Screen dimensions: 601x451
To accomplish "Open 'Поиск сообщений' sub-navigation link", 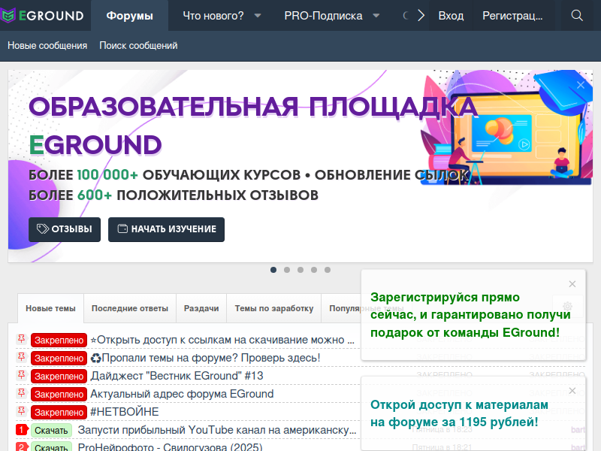I will (x=138, y=46).
